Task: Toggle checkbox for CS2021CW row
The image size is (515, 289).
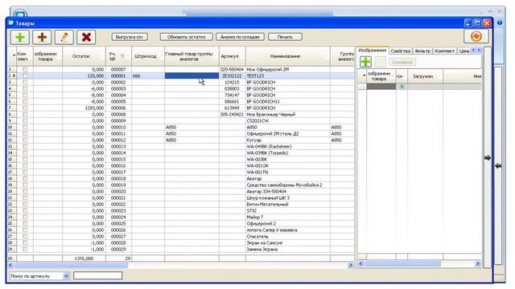Action: pos(25,120)
